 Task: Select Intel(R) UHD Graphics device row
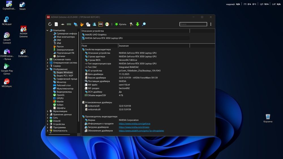tap(136, 34)
